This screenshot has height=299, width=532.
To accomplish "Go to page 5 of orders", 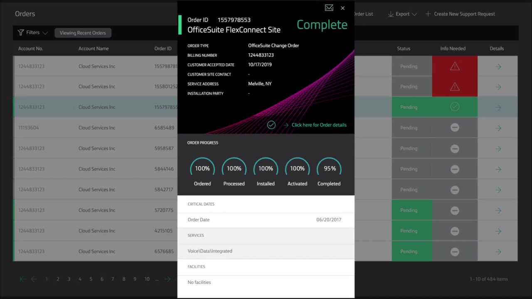I will pyautogui.click(x=91, y=279).
